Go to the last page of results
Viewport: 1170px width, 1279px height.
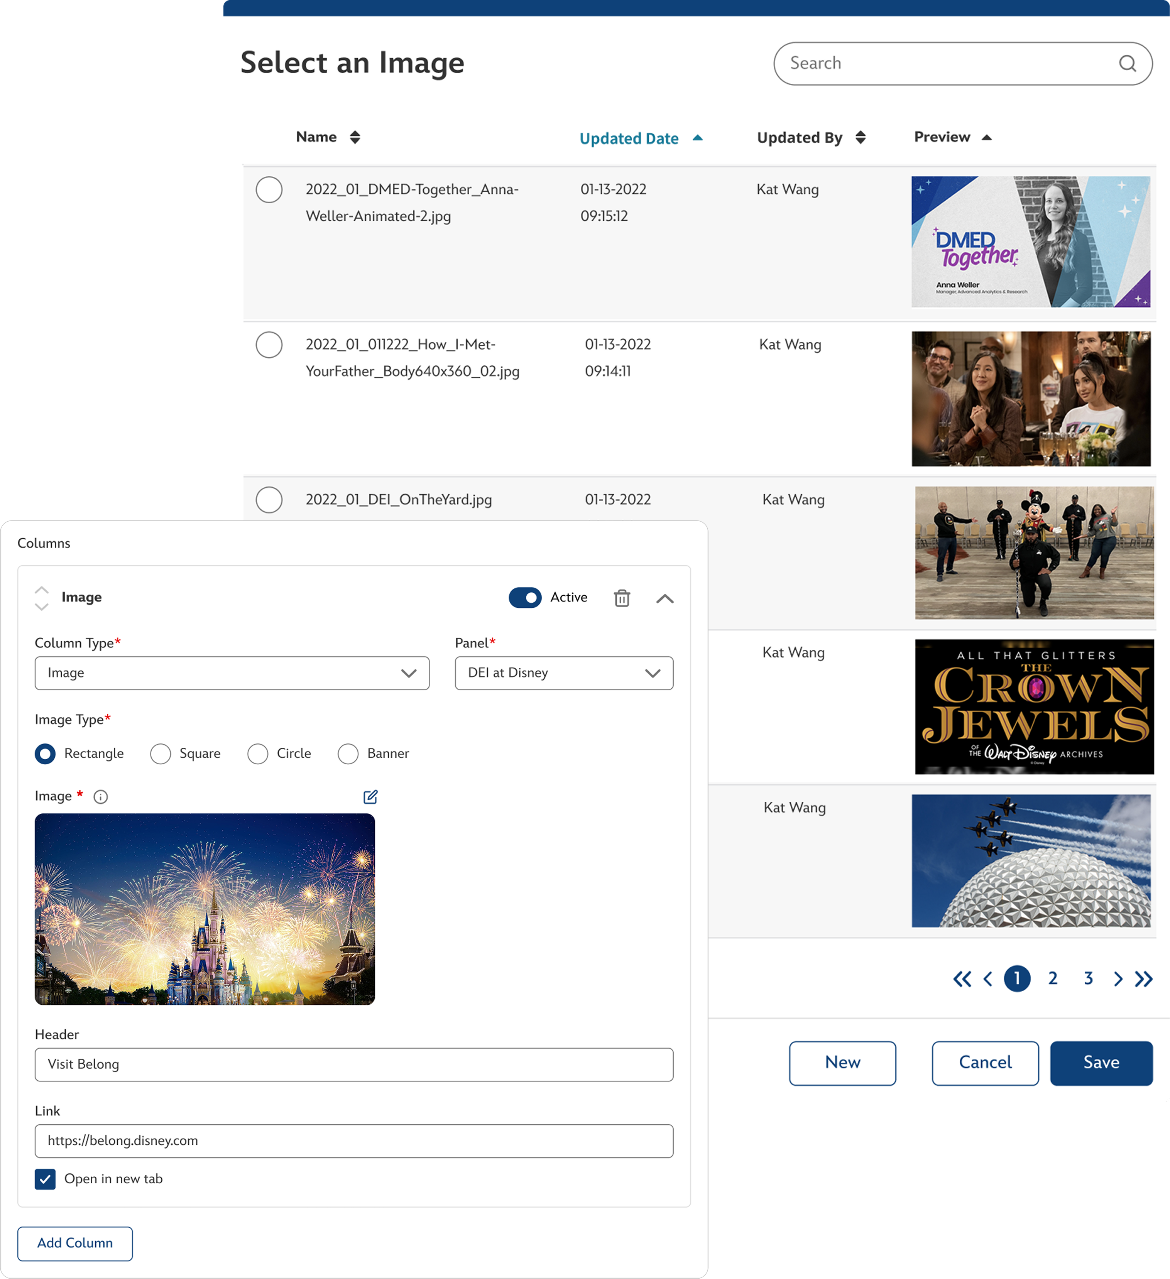point(1143,979)
